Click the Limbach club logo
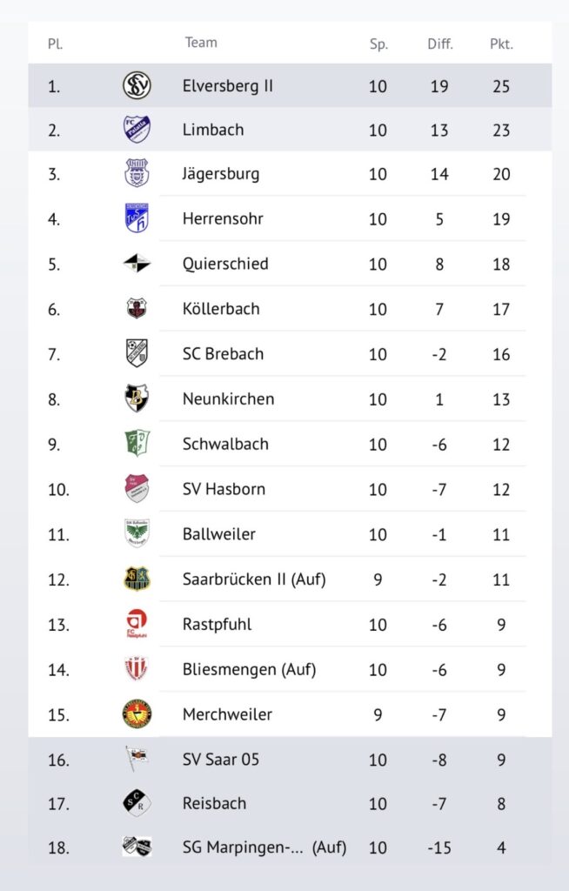Image resolution: width=569 pixels, height=891 pixels. [x=137, y=130]
